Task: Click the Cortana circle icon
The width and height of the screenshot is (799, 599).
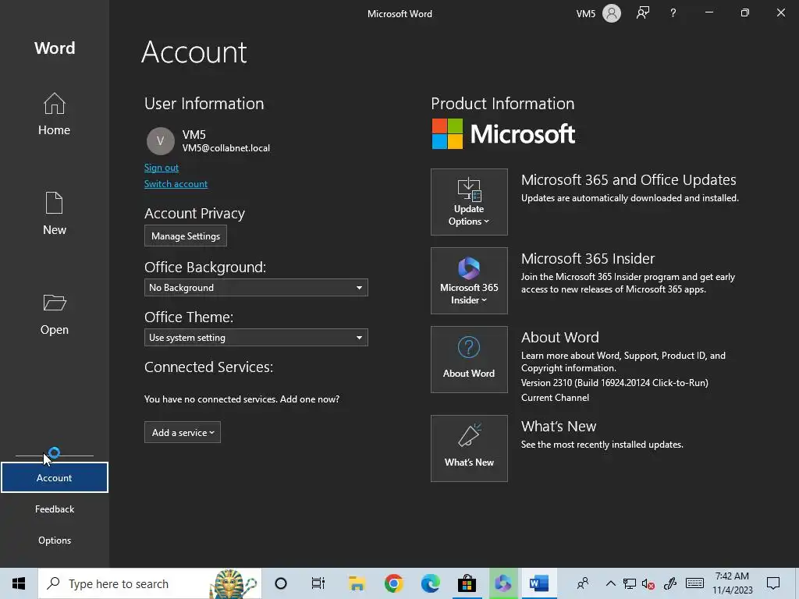Action: [x=281, y=583]
